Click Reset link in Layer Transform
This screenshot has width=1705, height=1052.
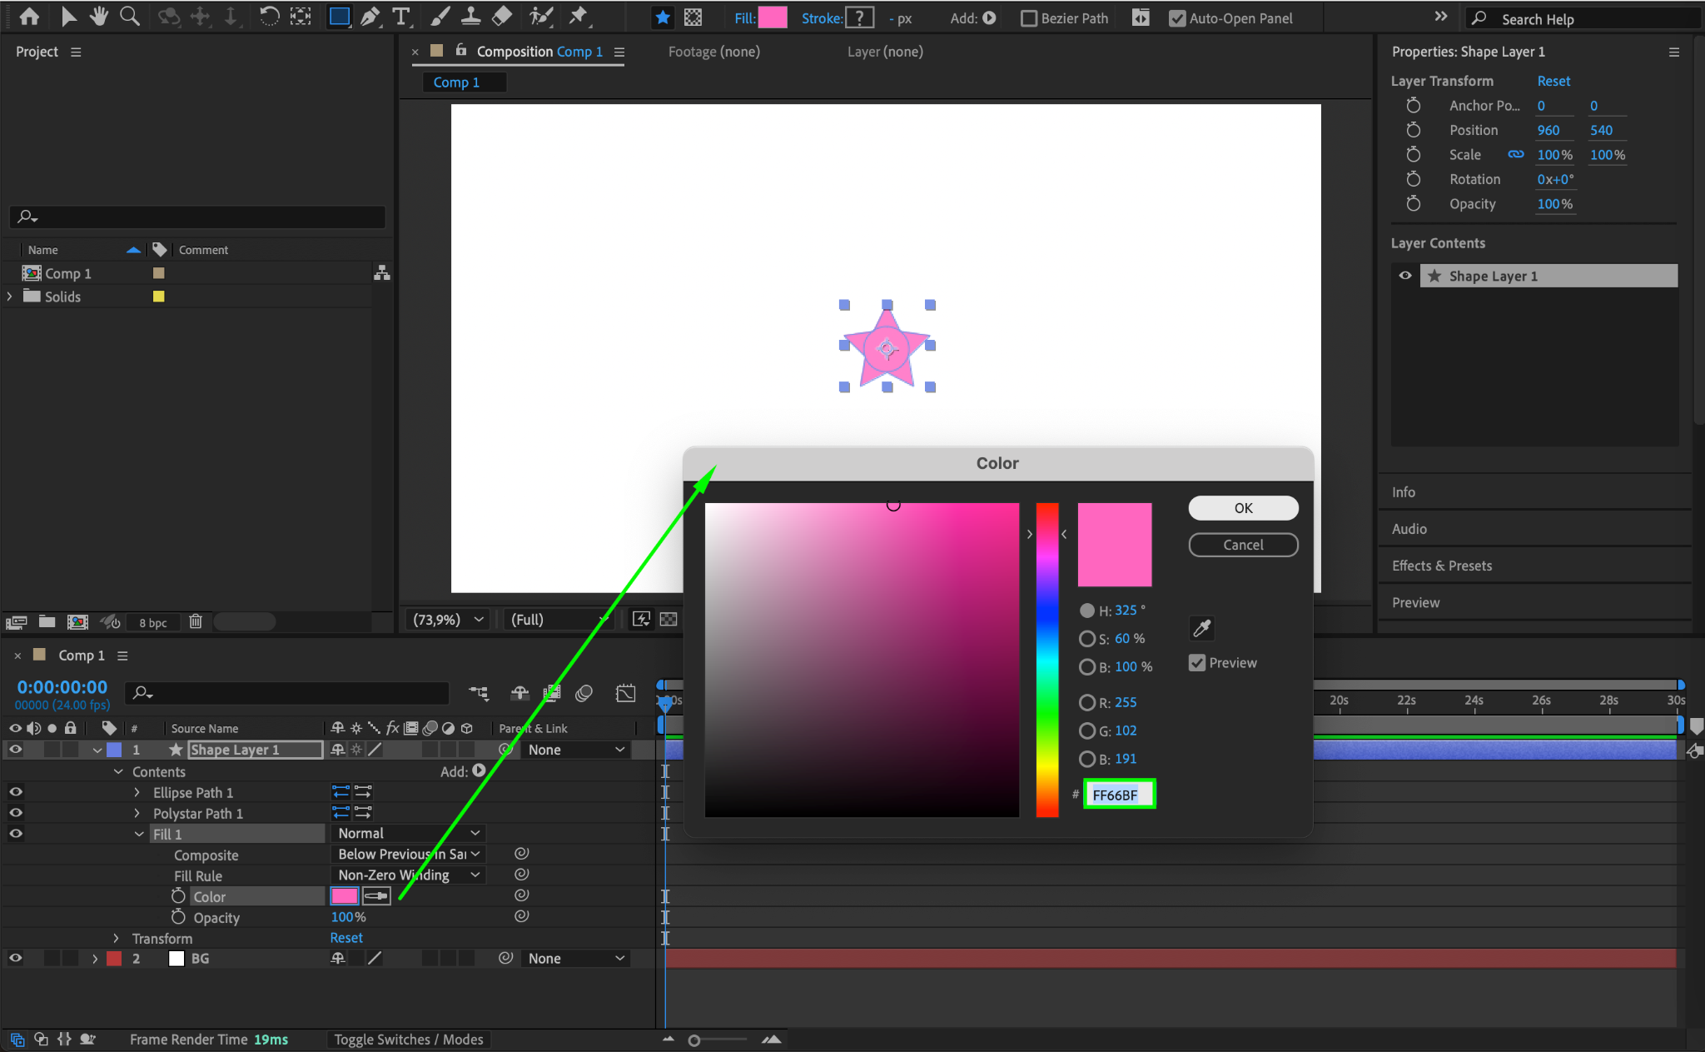pyautogui.click(x=1553, y=81)
